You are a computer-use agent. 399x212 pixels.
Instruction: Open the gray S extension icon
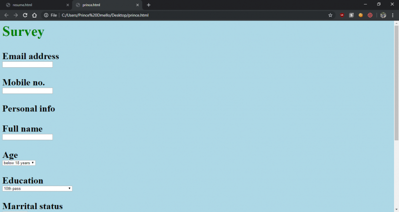click(351, 15)
